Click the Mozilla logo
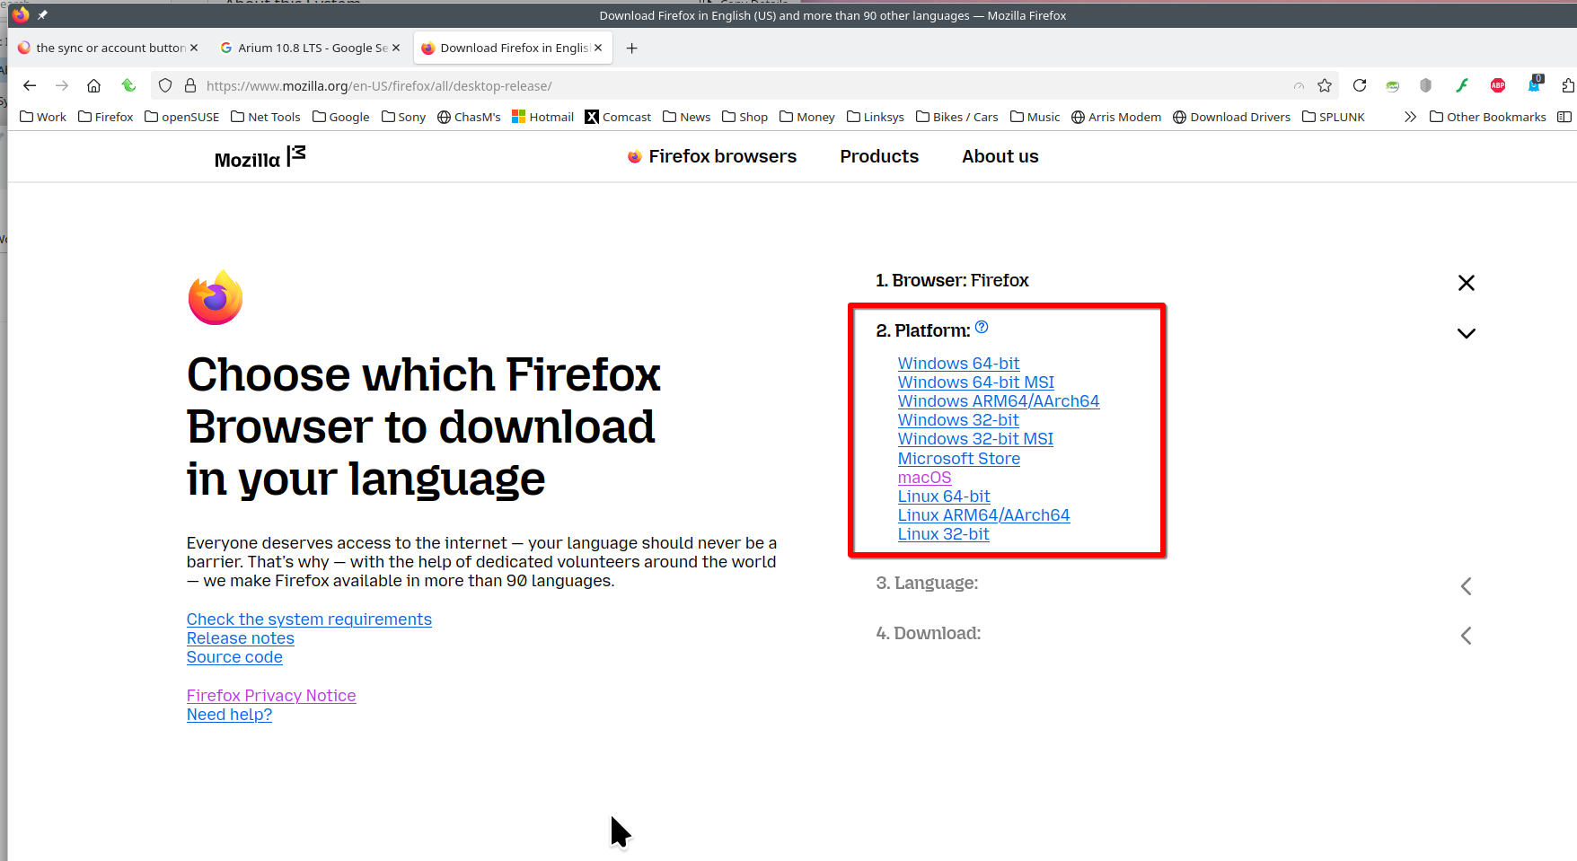This screenshot has height=861, width=1577. (x=260, y=157)
